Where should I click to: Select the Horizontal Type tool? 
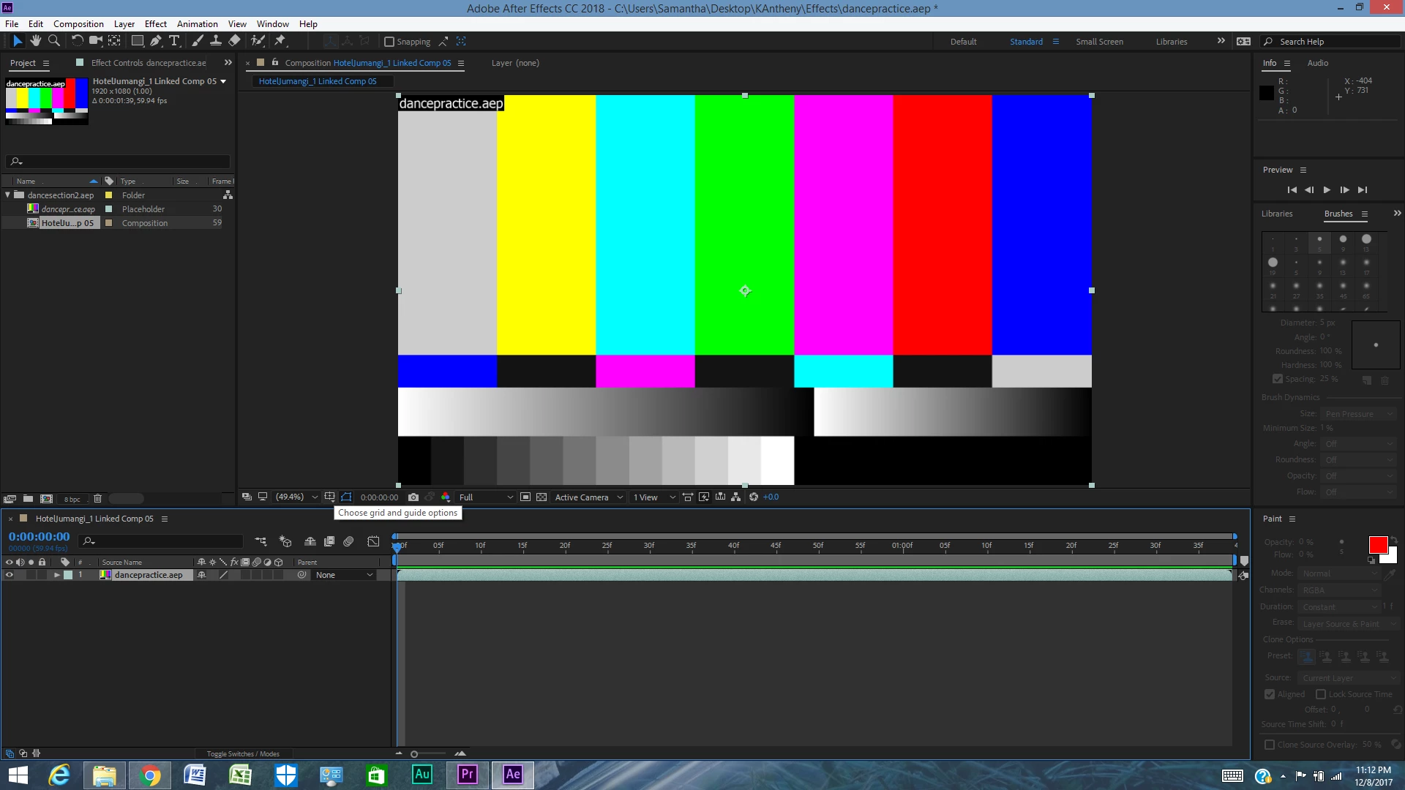click(x=174, y=41)
